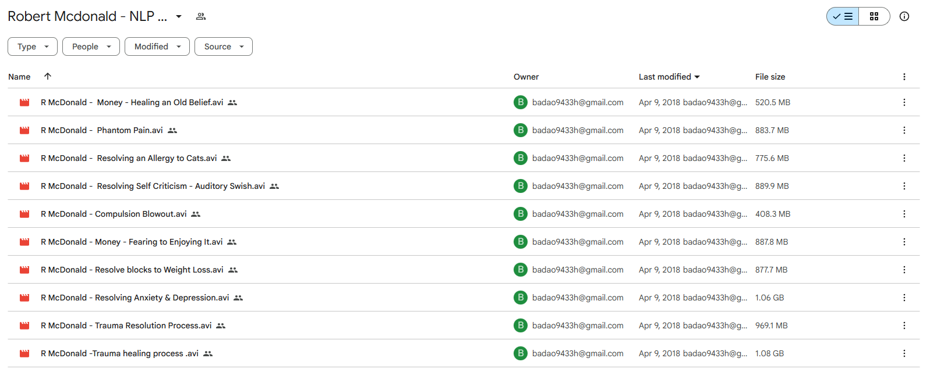Open more actions for Healing an Old Belief
The height and width of the screenshot is (376, 930).
click(x=904, y=102)
